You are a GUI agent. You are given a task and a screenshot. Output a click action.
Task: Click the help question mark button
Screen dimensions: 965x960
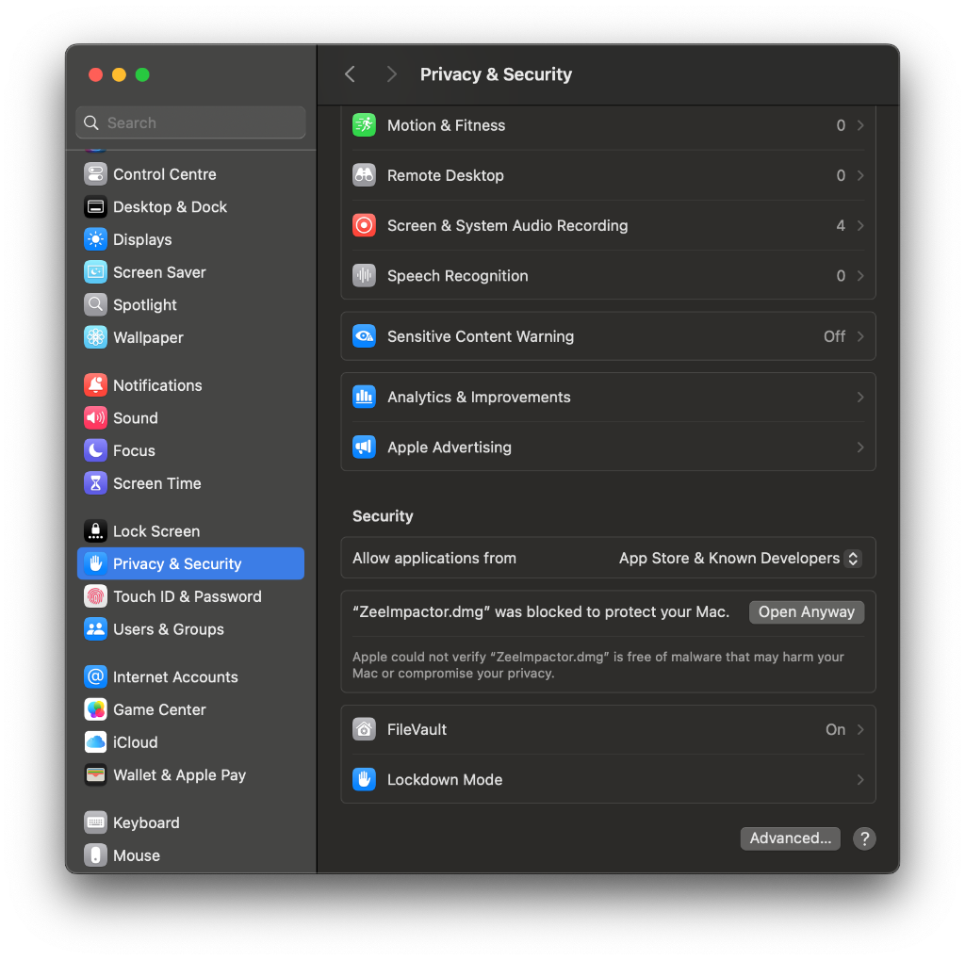[864, 838]
